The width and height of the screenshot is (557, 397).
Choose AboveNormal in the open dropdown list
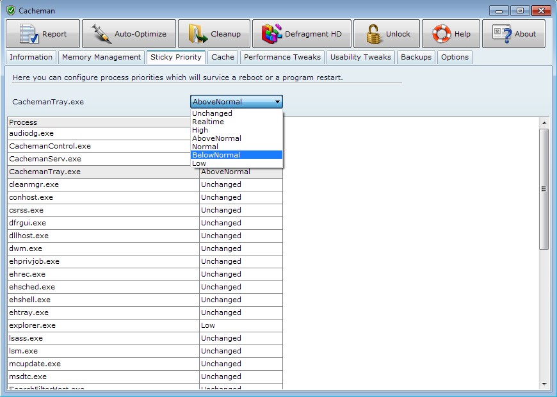tap(237, 138)
